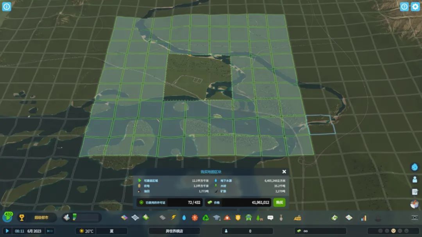This screenshot has width=422, height=237.
Task: Click the 可建造区域 buildable area row
Action: click(173, 180)
